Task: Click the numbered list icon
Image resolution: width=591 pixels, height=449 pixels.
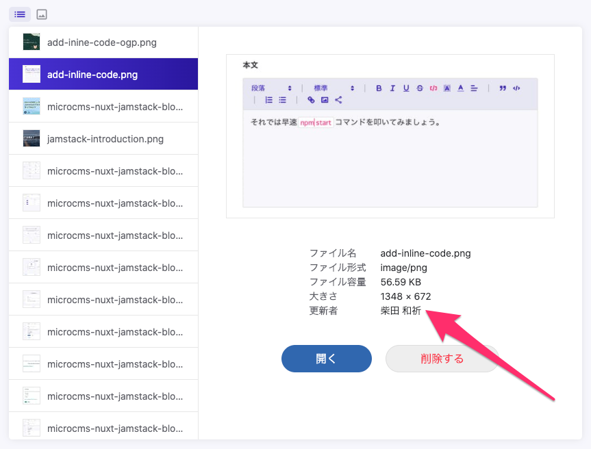Action: tap(269, 100)
